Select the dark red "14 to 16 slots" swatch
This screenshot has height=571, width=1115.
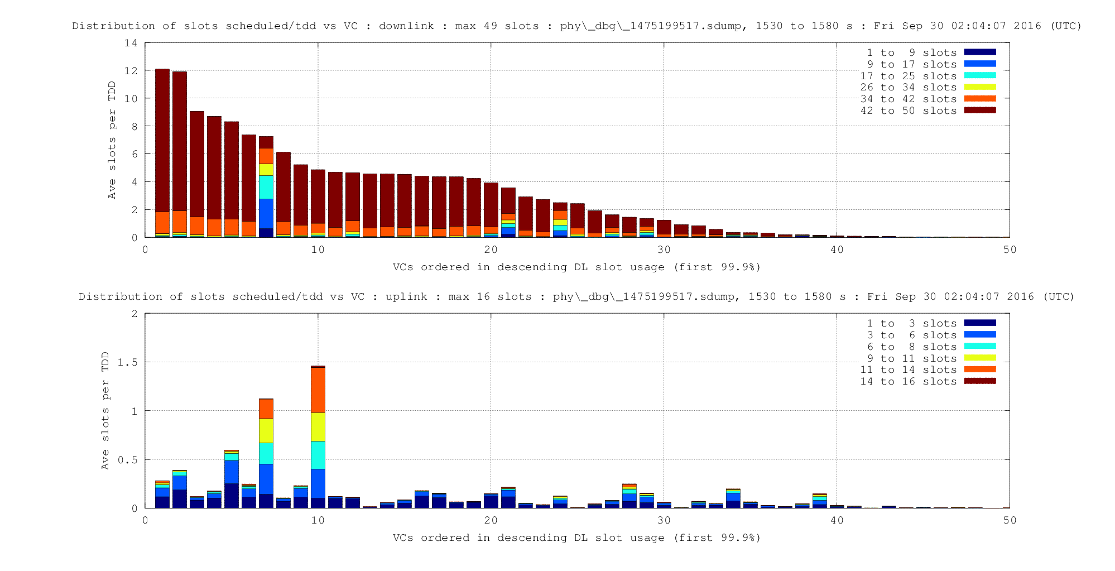[x=979, y=381]
